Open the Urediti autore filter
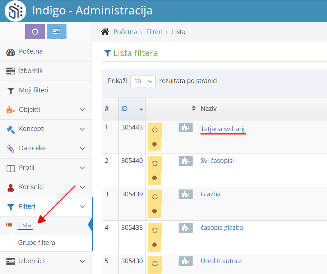 (221, 261)
